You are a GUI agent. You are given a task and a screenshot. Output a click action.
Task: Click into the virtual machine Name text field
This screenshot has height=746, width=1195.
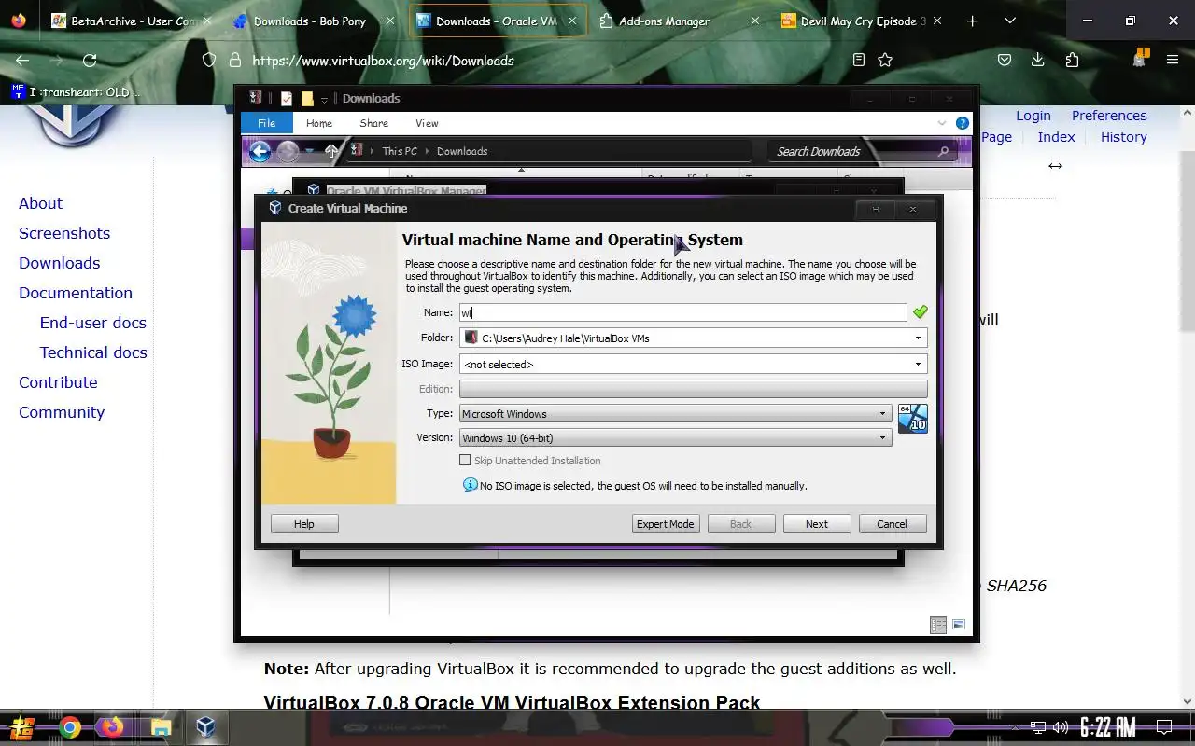pos(682,312)
